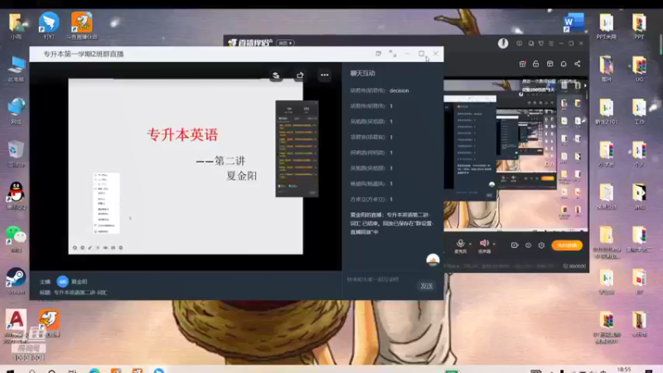Open the Douyu live companion desktop shortcut
Screen dimensions: 663x373
point(81,26)
